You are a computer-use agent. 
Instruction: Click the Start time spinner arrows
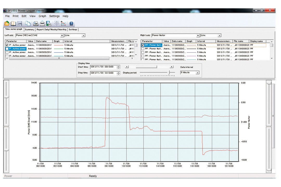[x=118, y=67]
